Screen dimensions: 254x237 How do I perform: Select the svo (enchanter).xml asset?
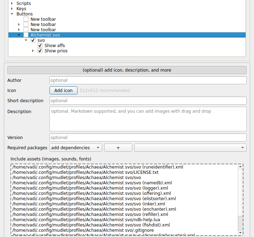tap(94, 209)
